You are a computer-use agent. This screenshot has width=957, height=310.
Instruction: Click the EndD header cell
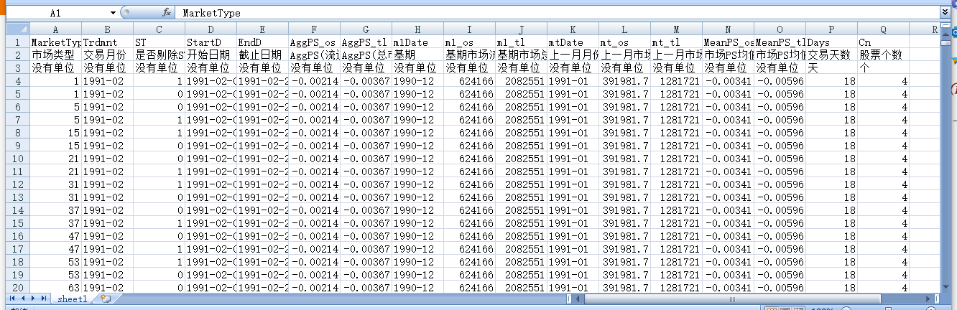tap(262, 42)
